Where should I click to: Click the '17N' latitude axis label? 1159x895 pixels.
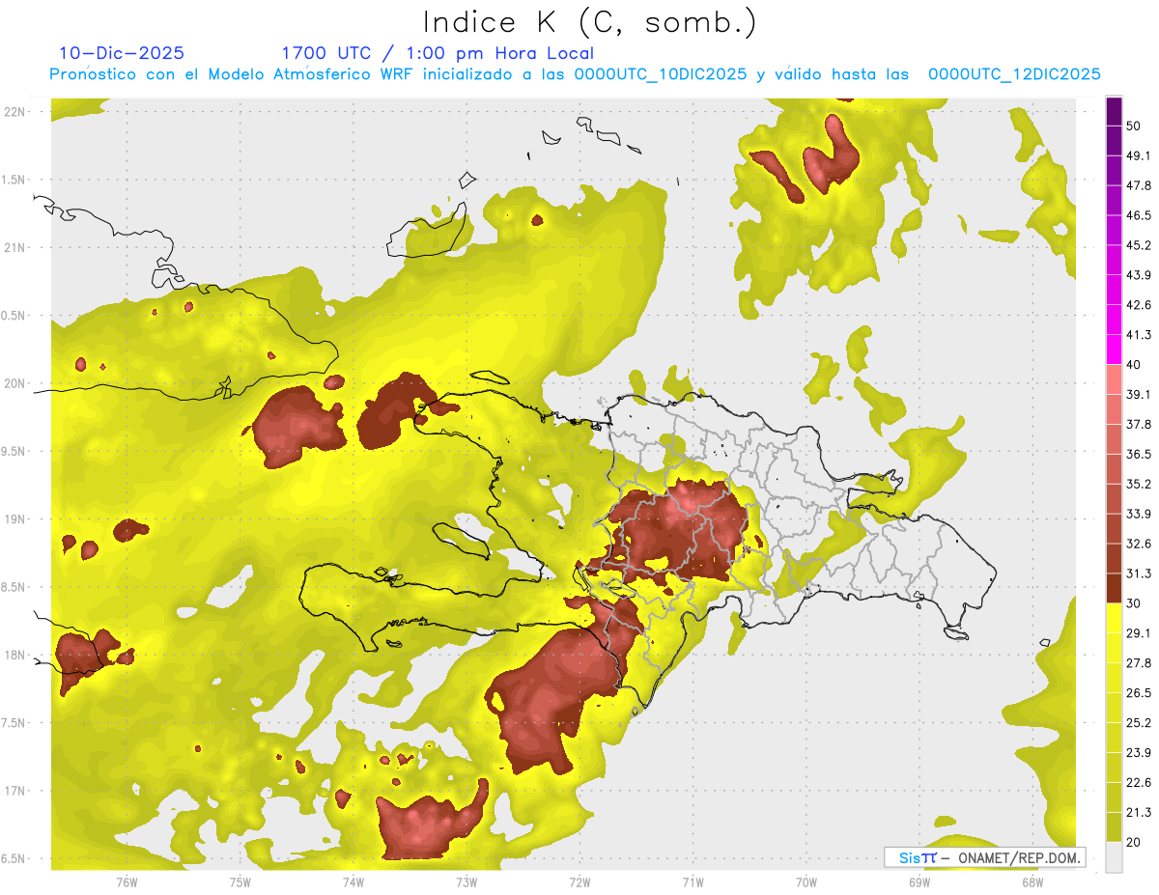tap(14, 791)
